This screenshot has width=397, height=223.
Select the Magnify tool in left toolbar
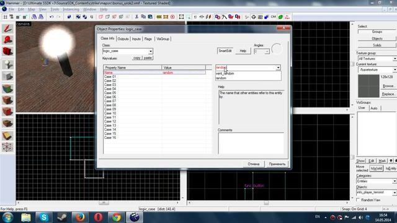pos(7,40)
